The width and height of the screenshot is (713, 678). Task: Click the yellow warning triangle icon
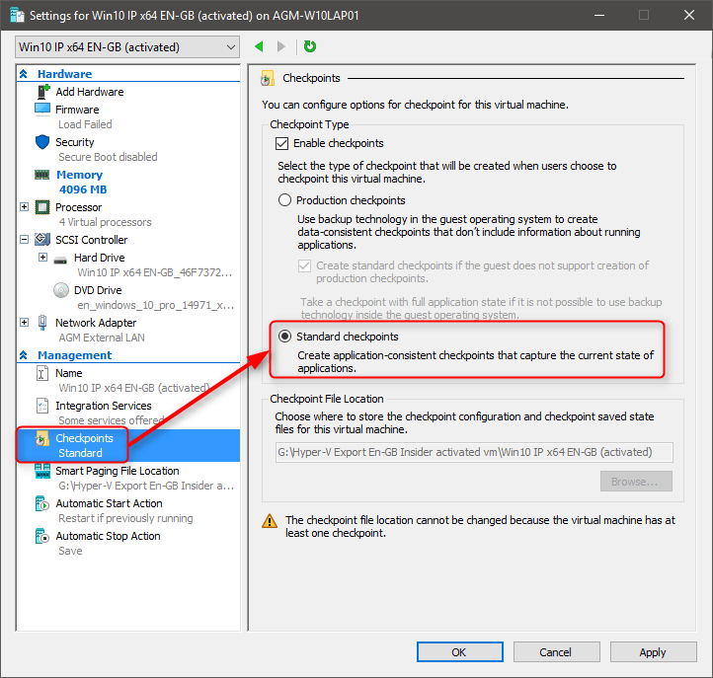coord(270,521)
